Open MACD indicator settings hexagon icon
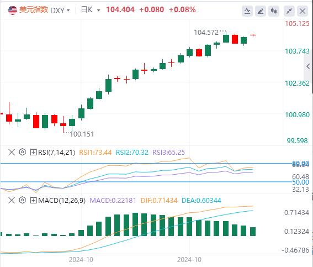This screenshot has width=313, height=267. (x=22, y=200)
